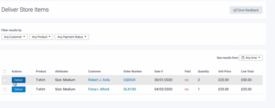Viewport: 275px width, 108px height.
Task: Deliver the Robert J. Avila T-shirt order
Action: pos(19,80)
